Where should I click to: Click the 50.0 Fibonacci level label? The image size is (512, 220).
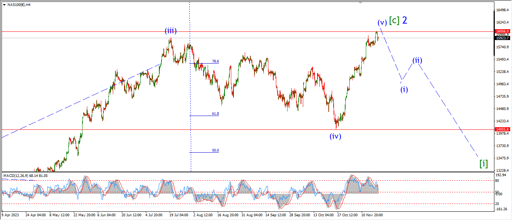pos(215,150)
